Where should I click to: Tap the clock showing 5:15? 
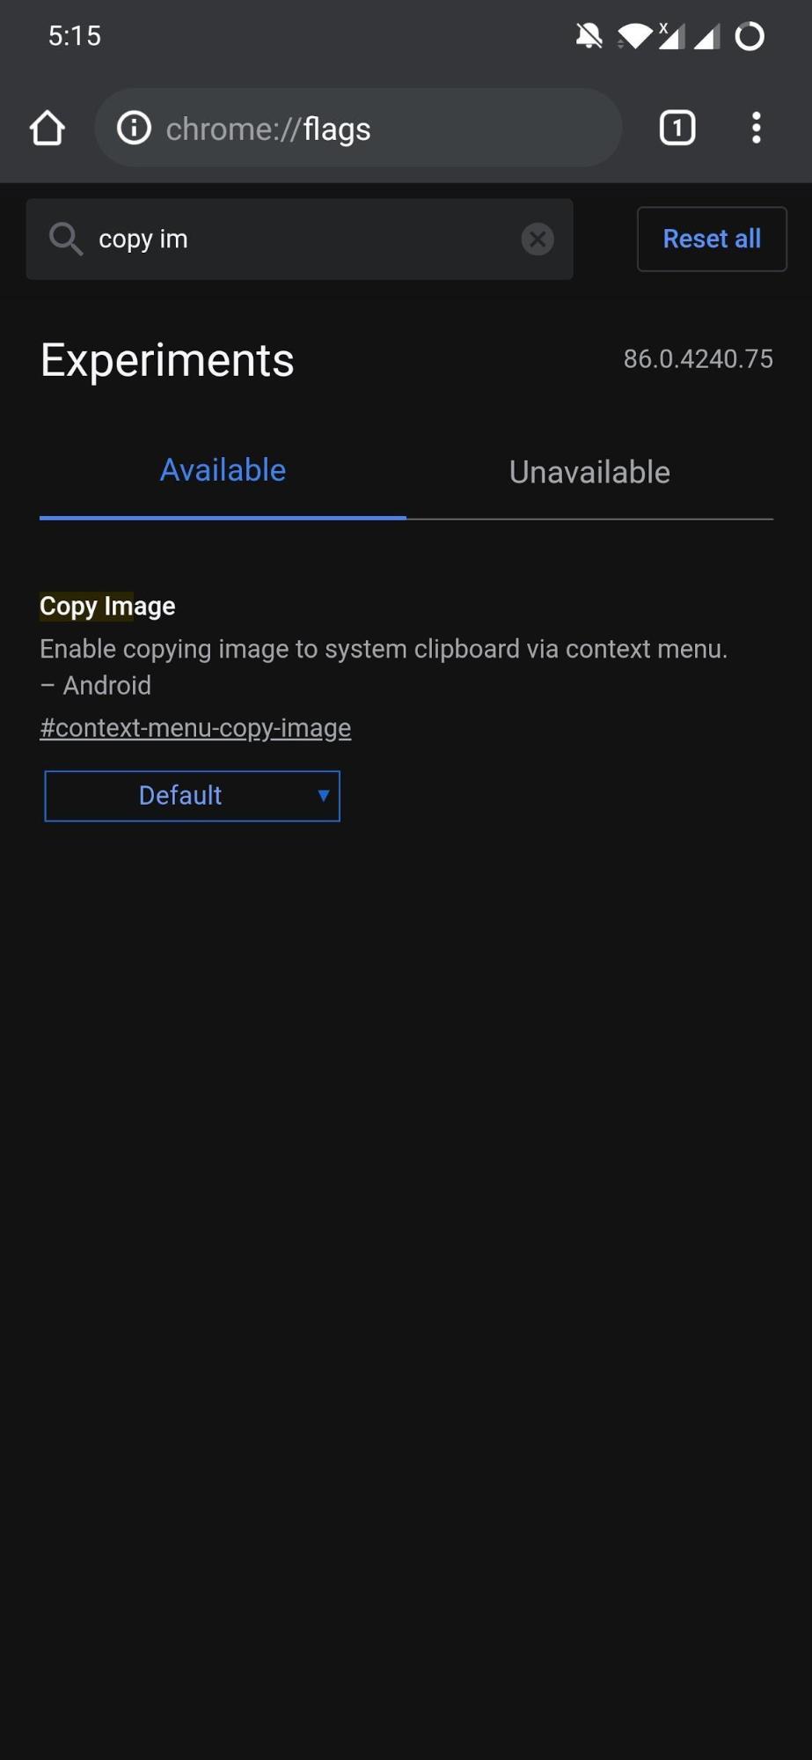(x=75, y=36)
